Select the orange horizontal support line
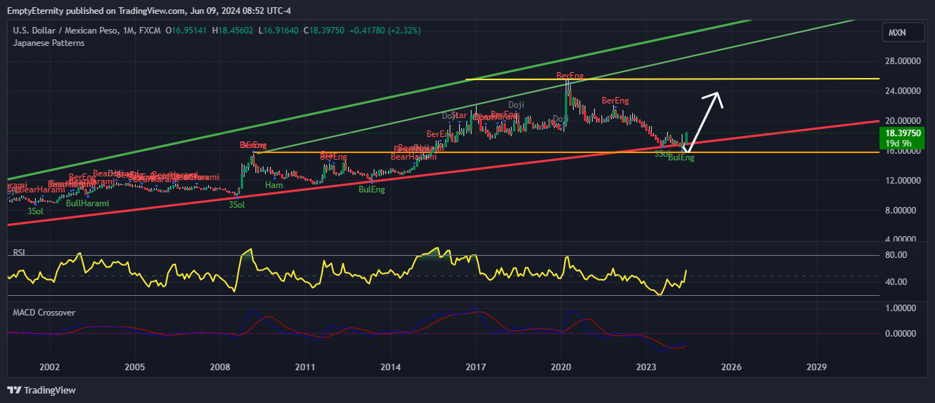935x403 pixels. [x=566, y=152]
